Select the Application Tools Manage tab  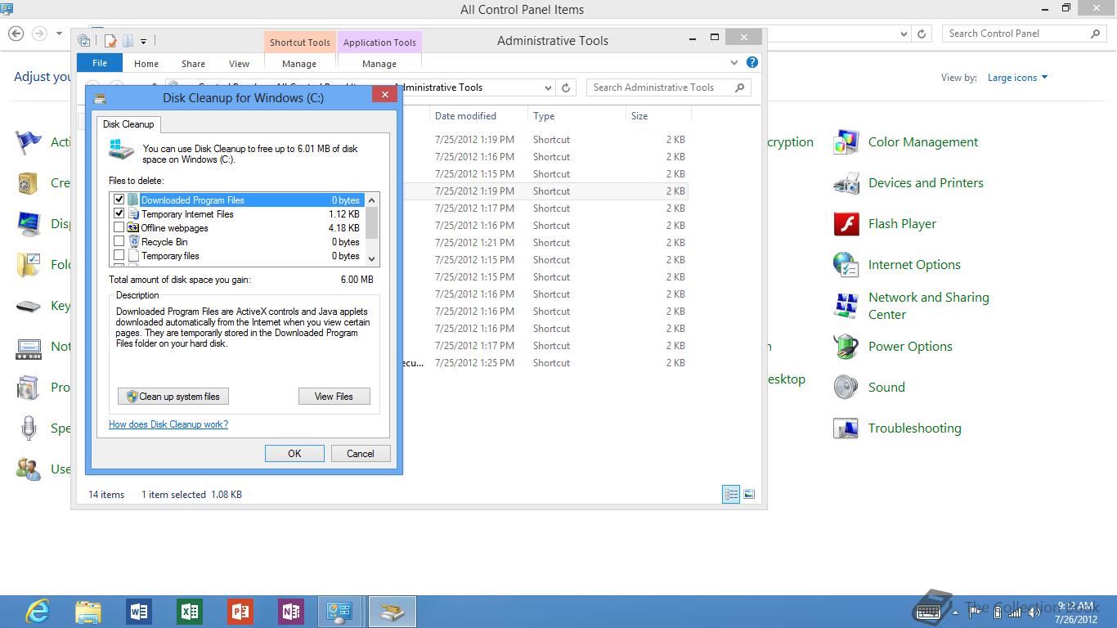tap(379, 63)
